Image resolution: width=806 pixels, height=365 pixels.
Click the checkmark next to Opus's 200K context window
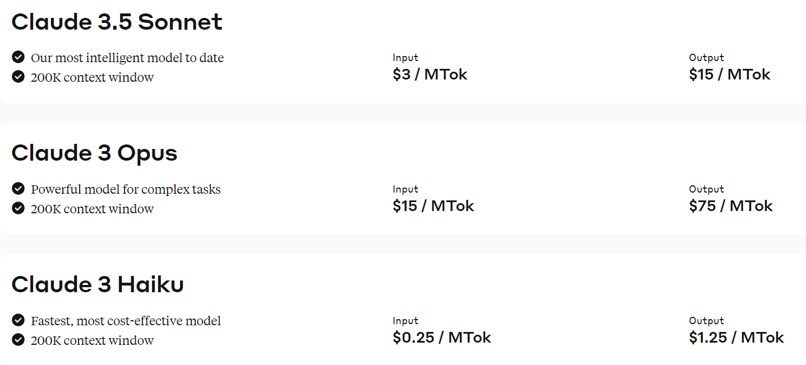18,208
